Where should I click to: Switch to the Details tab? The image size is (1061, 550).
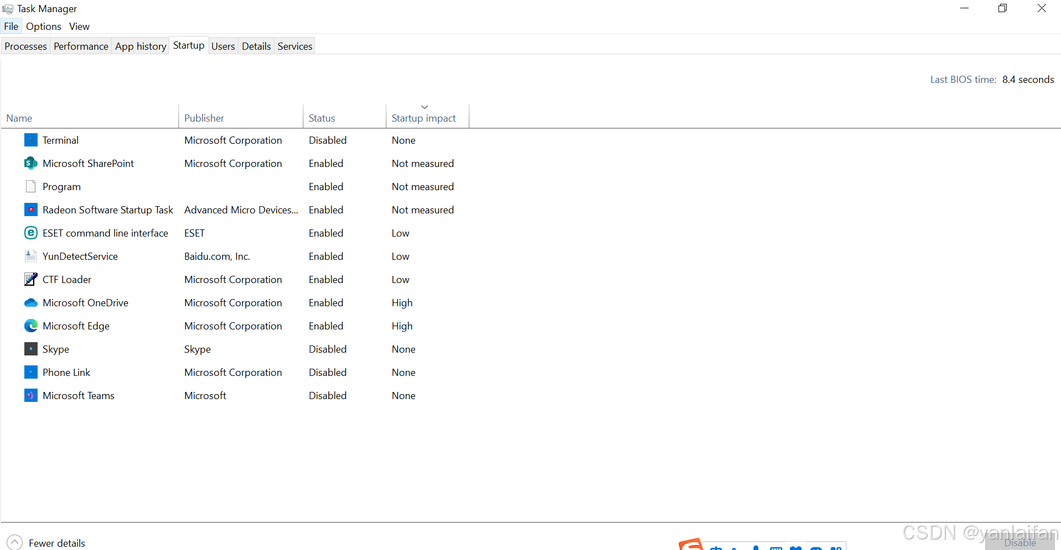point(256,46)
